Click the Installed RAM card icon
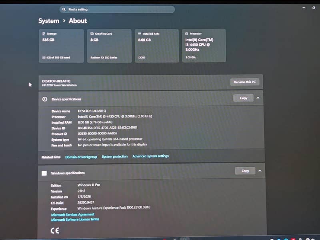 coord(140,34)
